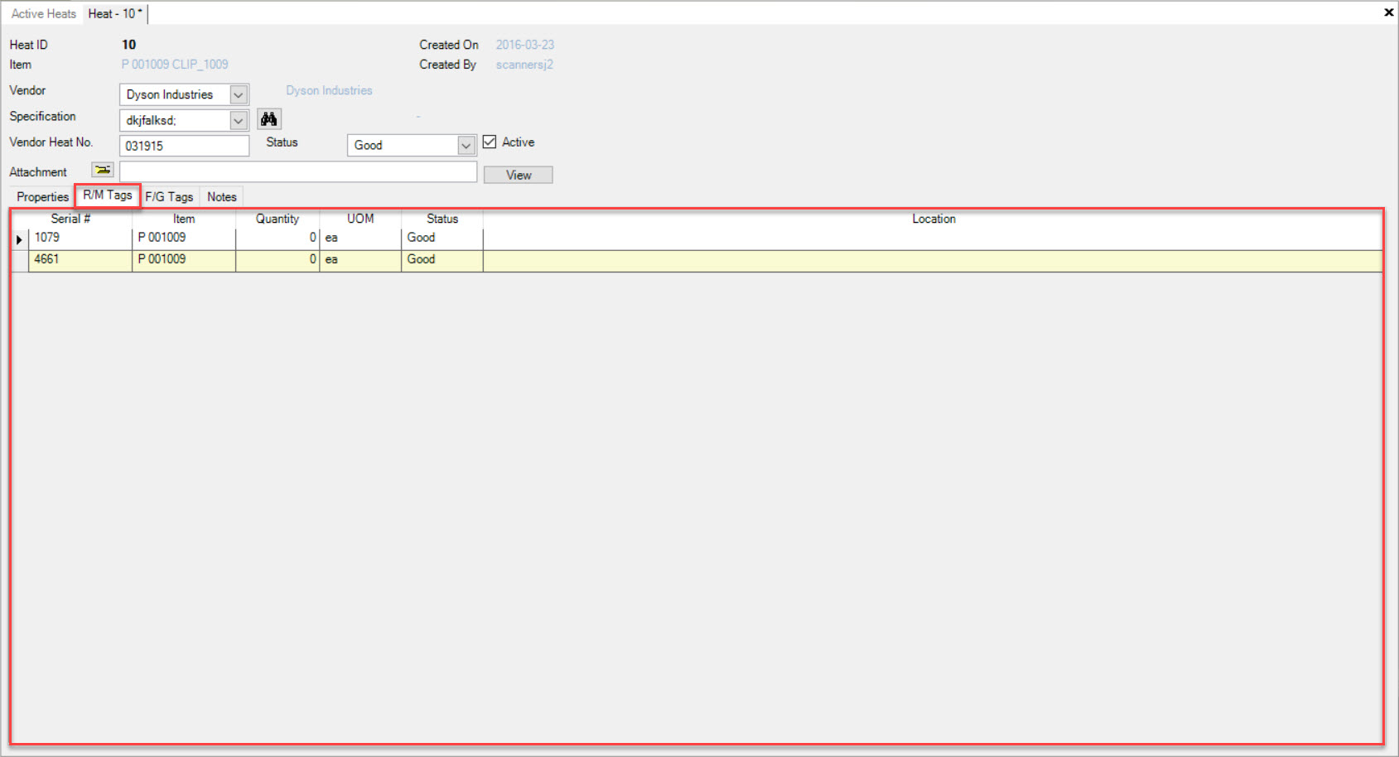Click the empty Attachment path field
The image size is (1399, 757).
298,171
